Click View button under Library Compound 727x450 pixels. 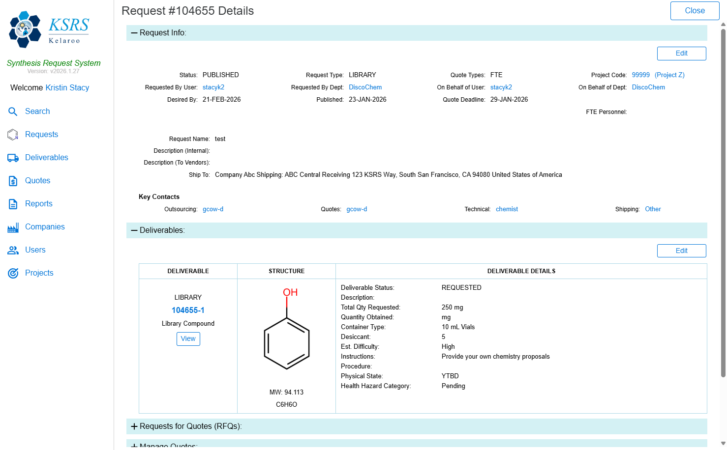click(x=188, y=339)
